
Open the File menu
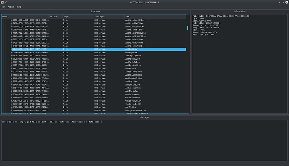tap(3, 7)
